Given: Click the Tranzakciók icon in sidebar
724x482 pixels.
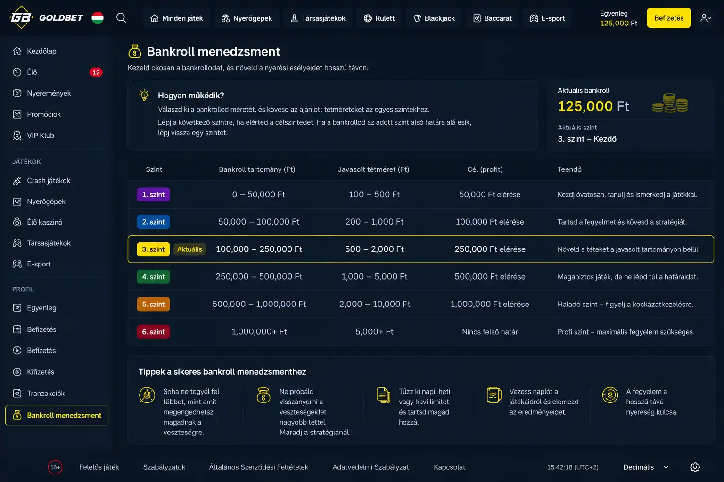Looking at the screenshot, I should pyautogui.click(x=17, y=393).
